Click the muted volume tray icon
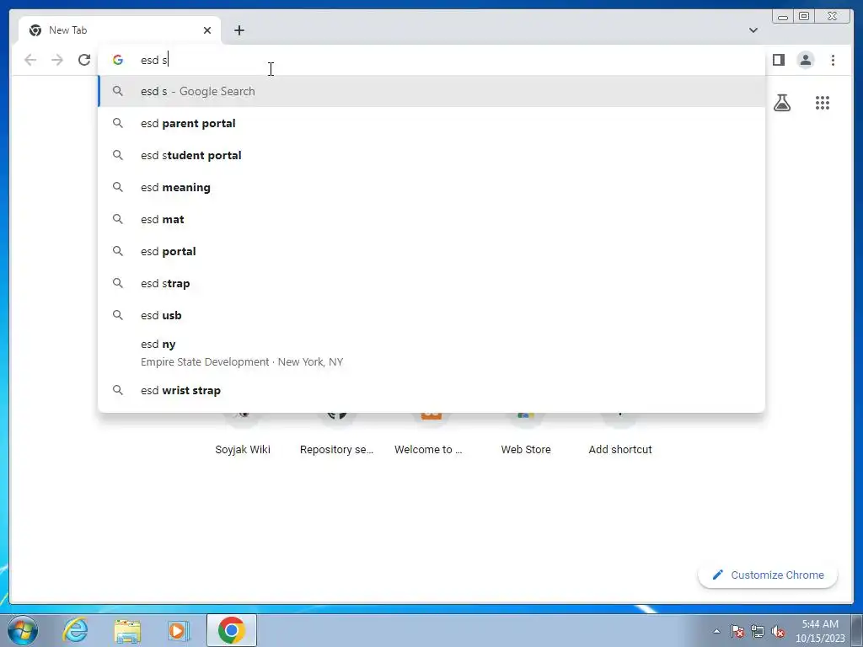 778,631
